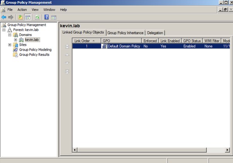Sort by Link Order column header
Screen dimensions: 233x163
pyautogui.click(x=86, y=41)
